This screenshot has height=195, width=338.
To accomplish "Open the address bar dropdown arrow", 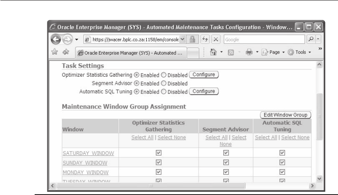I will [182, 40].
